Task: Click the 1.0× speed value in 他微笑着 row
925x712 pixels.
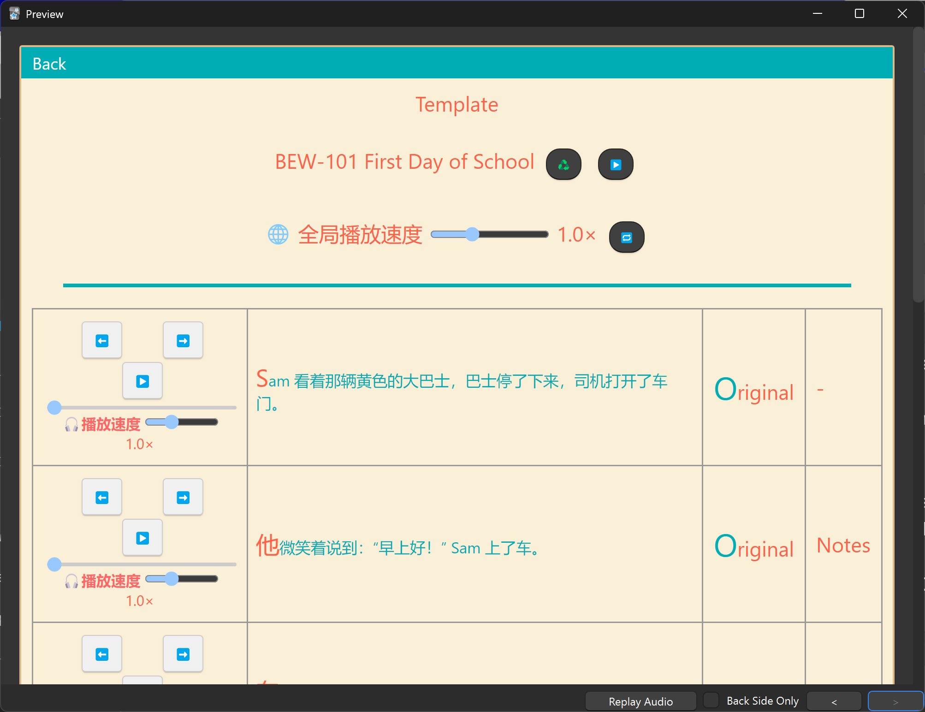Action: [x=140, y=601]
